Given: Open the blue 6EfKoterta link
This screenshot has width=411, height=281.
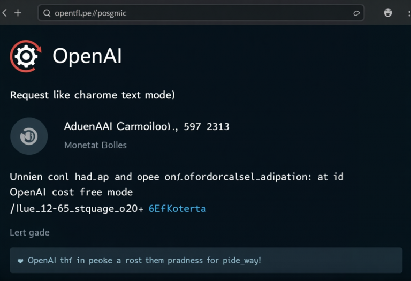Looking at the screenshot, I should tap(177, 209).
